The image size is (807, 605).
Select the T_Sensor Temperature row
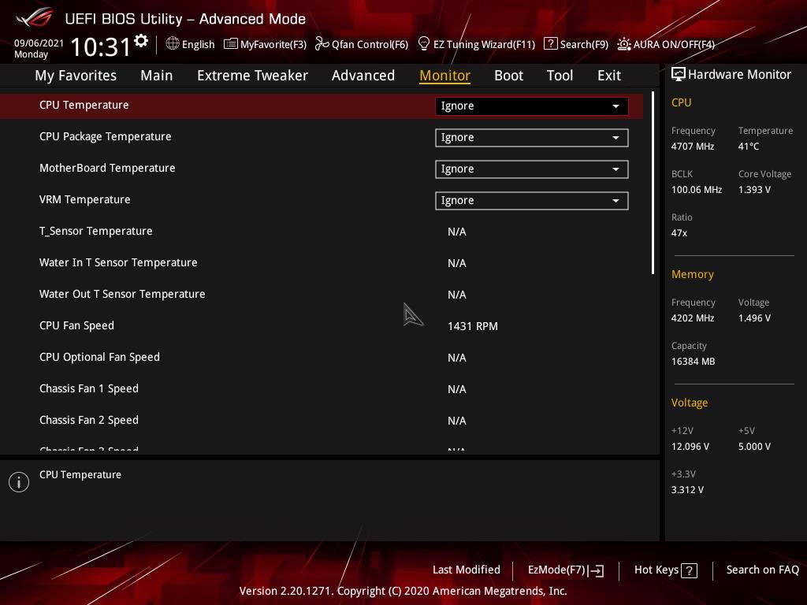(322, 232)
